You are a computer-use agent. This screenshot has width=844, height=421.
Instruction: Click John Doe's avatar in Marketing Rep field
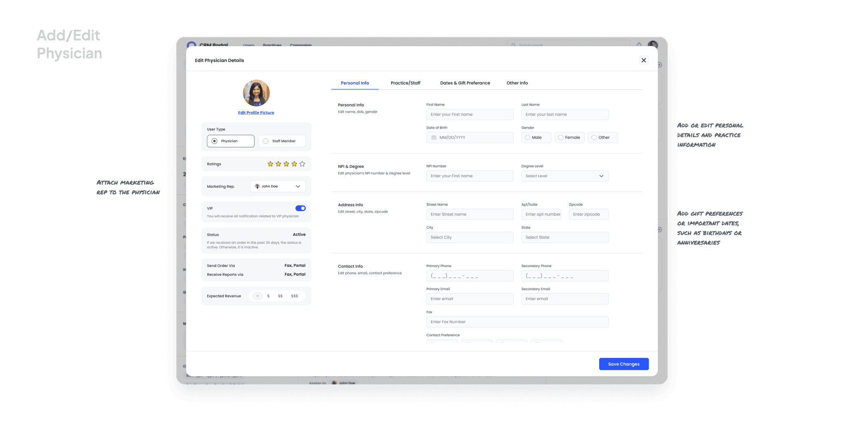pos(257,186)
